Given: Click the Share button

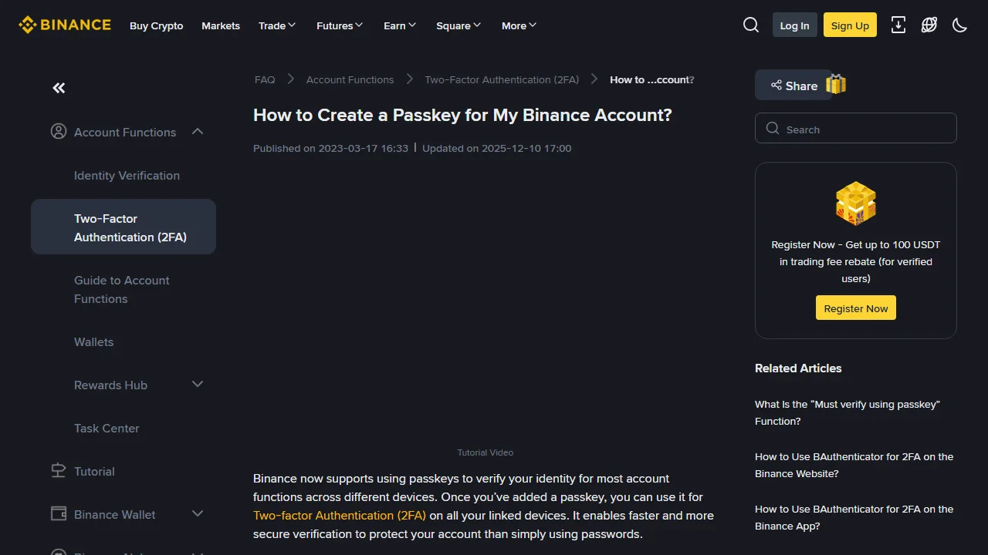Looking at the screenshot, I should coord(793,86).
